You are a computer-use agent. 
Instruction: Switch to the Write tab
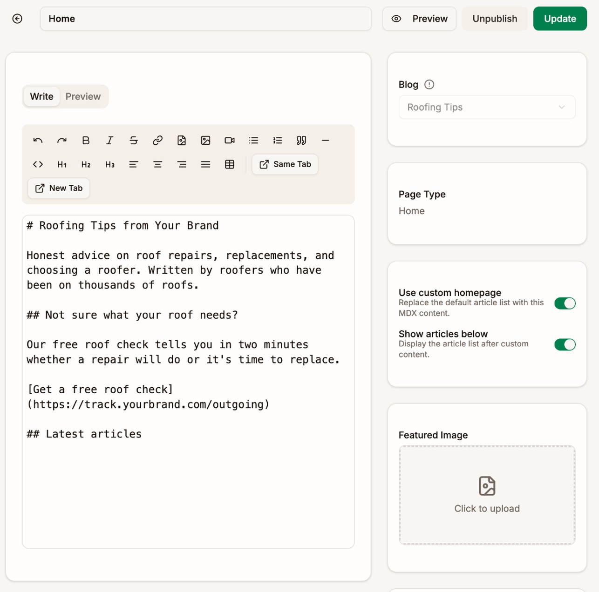41,96
